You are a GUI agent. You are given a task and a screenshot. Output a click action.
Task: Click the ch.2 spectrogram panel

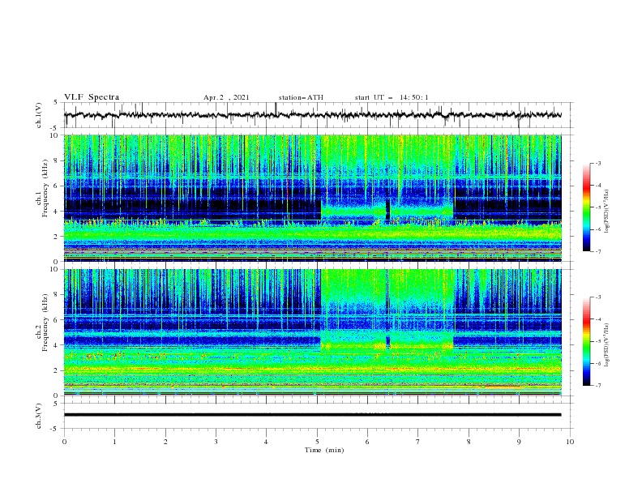(312, 332)
